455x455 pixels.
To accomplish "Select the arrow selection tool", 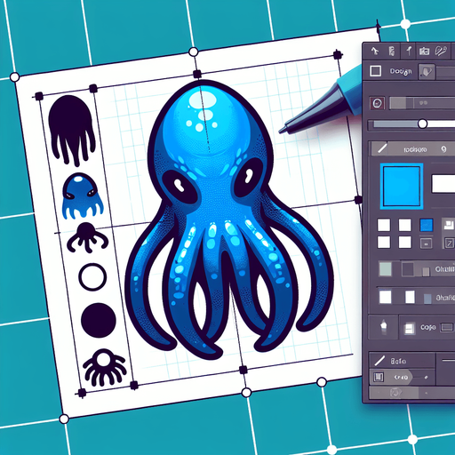I will 375,51.
